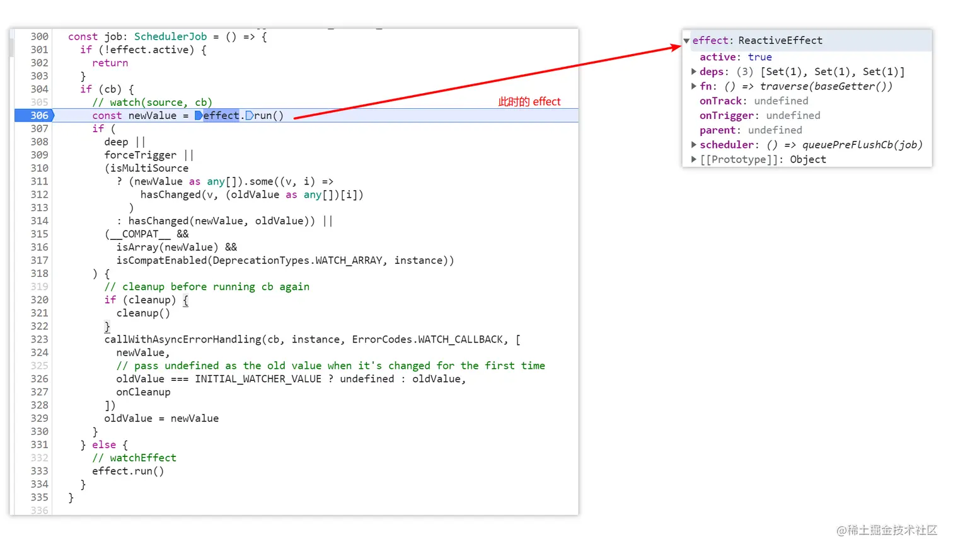Click 'parent: undefined' property
This screenshot has height=552, width=953.
pyautogui.click(x=751, y=130)
